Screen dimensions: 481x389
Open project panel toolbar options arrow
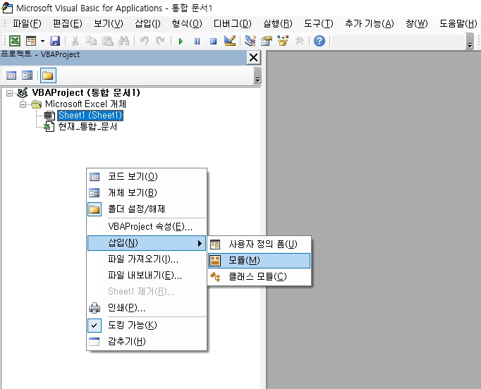pos(257,75)
